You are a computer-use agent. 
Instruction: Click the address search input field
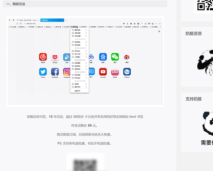point(72,24)
